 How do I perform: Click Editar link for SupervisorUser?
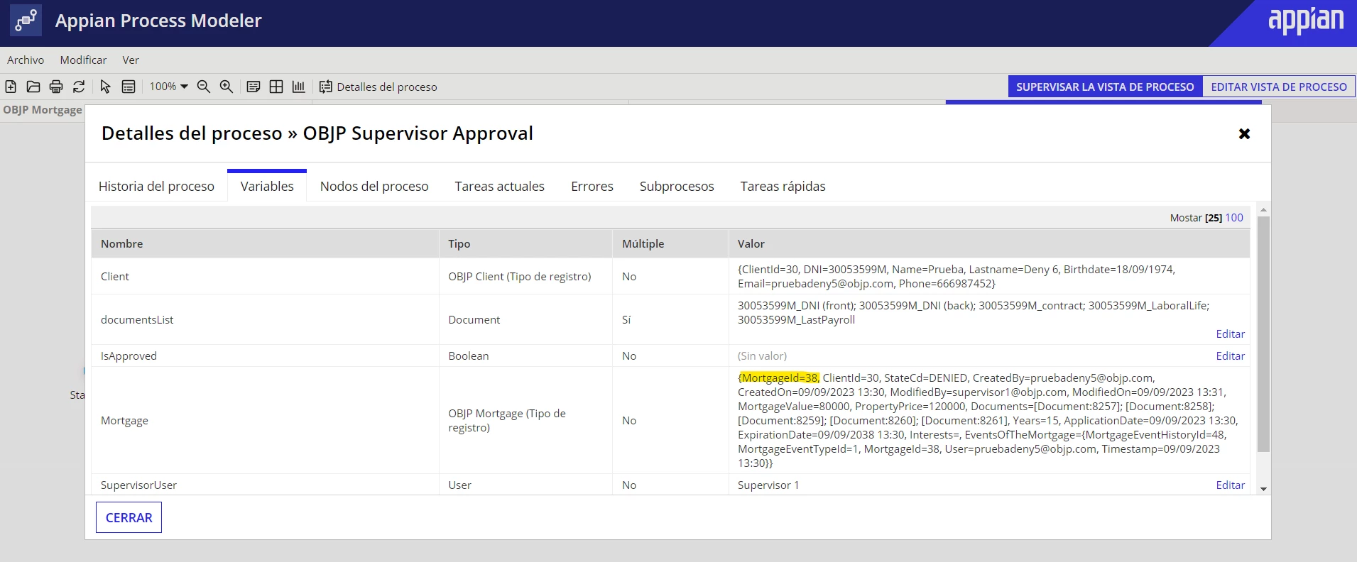(1230, 485)
